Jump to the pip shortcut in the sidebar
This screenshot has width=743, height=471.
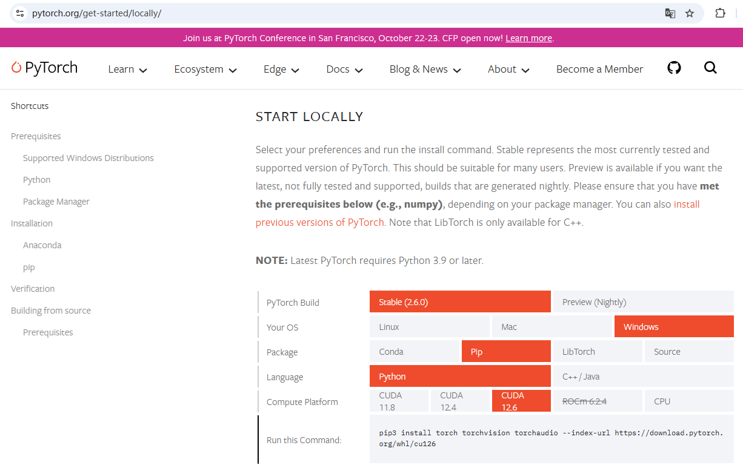pos(29,267)
